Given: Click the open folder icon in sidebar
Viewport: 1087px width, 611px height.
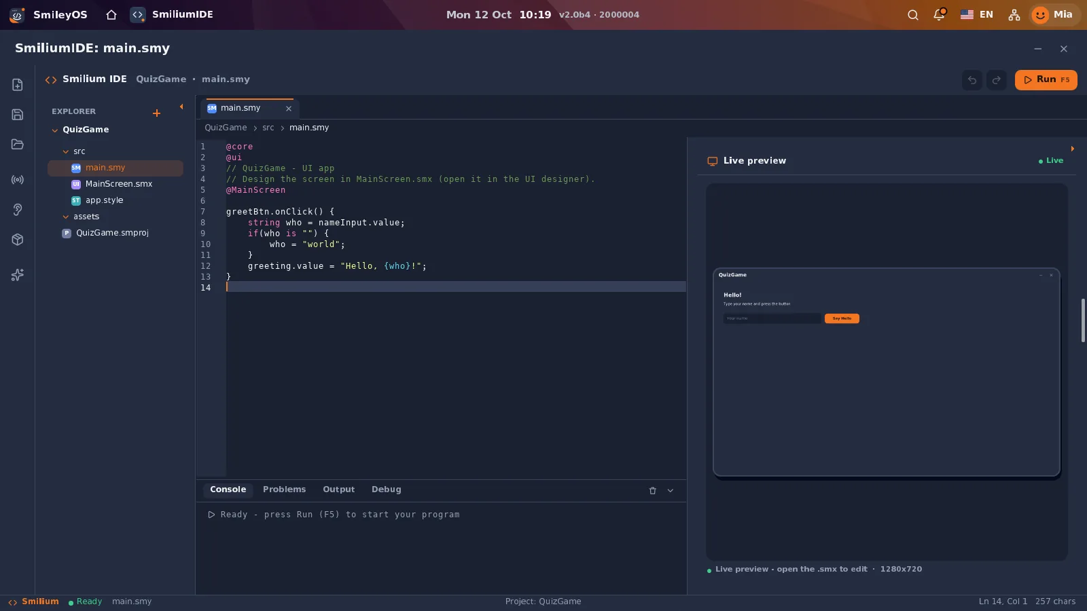Looking at the screenshot, I should pos(18,145).
